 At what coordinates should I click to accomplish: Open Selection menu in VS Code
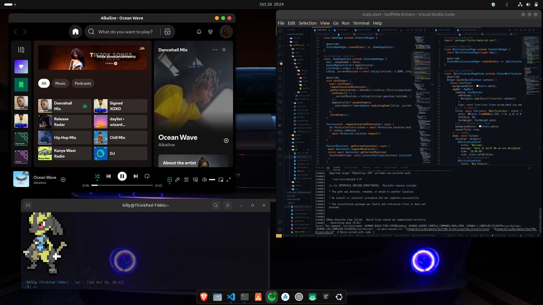[x=307, y=23]
